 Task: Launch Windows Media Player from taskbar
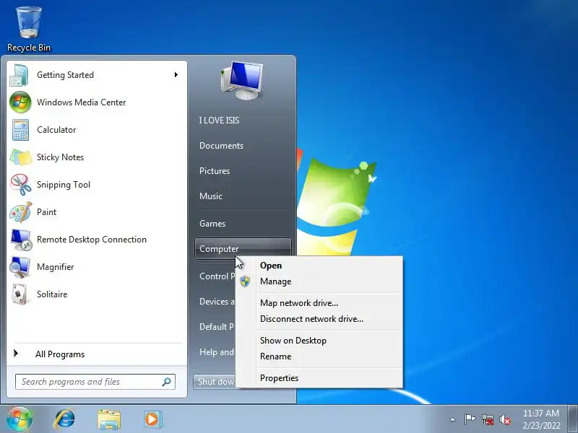(x=152, y=419)
